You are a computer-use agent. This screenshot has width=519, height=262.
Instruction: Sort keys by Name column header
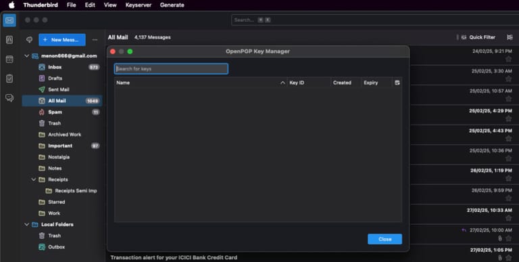point(201,83)
